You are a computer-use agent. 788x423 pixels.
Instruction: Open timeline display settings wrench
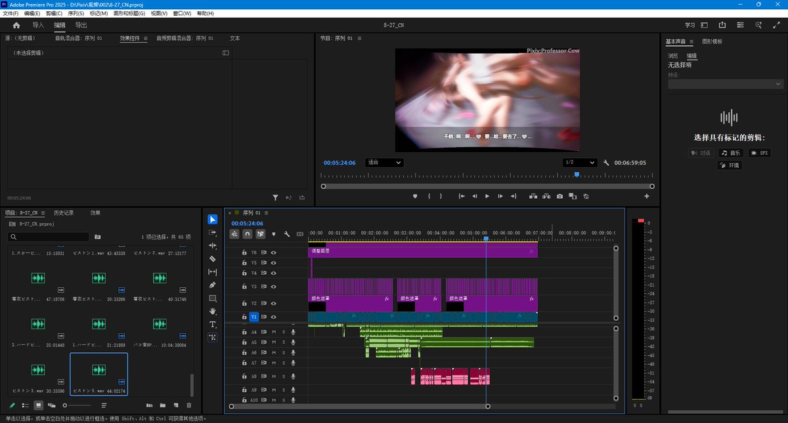point(287,233)
